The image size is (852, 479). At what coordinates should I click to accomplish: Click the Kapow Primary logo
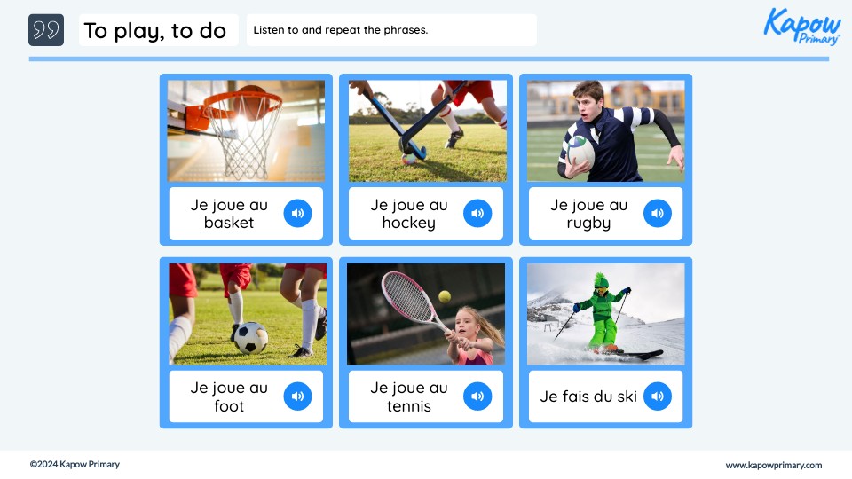(x=802, y=26)
